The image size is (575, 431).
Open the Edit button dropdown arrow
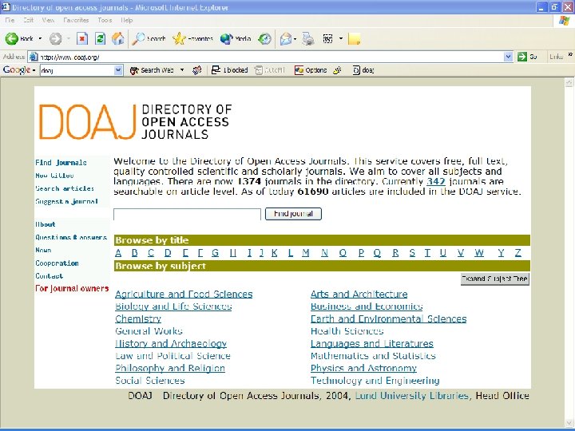(341, 38)
